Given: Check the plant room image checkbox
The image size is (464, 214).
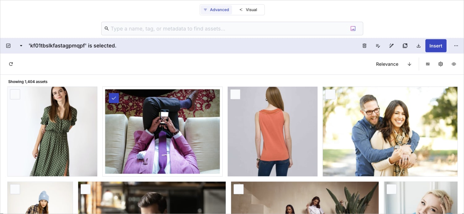Looking at the screenshot, I should pyautogui.click(x=238, y=189).
